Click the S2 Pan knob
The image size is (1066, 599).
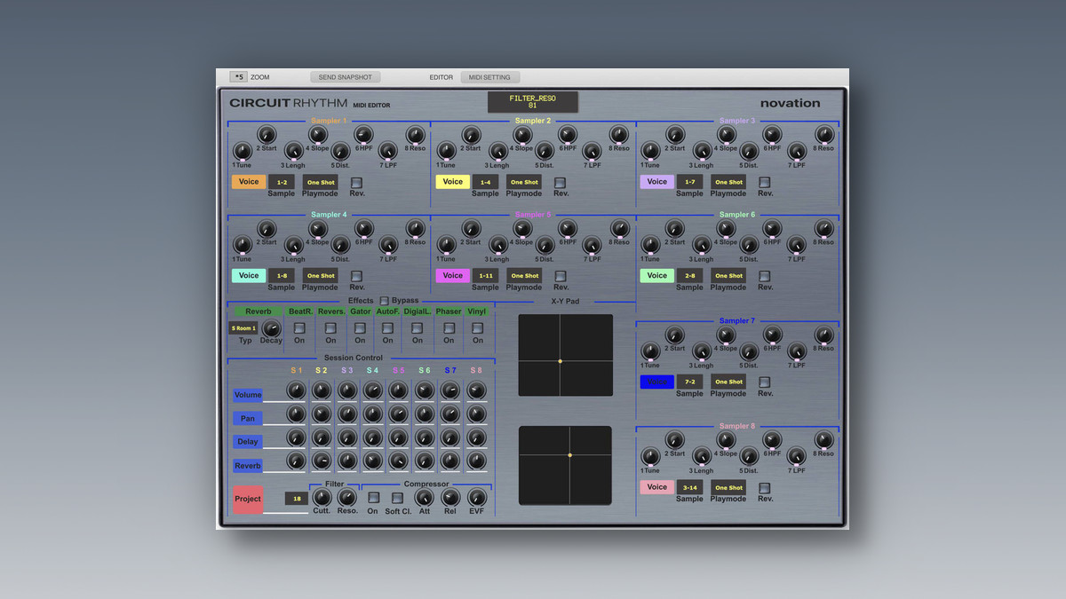pyautogui.click(x=322, y=414)
